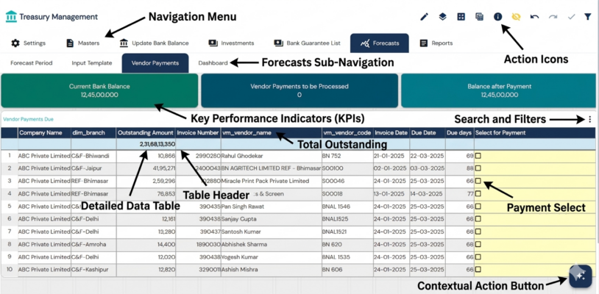Open the Masters tab

point(83,43)
